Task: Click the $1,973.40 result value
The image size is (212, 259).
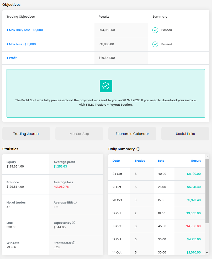Action: click(x=194, y=200)
